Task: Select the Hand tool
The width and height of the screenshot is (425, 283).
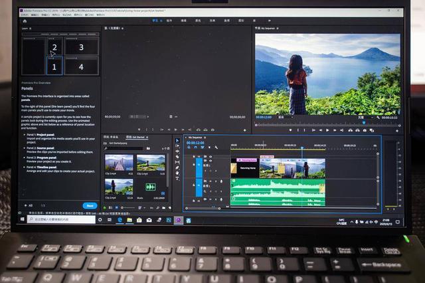Action: (177, 173)
